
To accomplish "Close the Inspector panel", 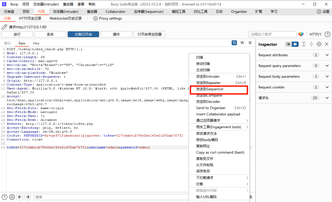I will pyautogui.click(x=327, y=44).
